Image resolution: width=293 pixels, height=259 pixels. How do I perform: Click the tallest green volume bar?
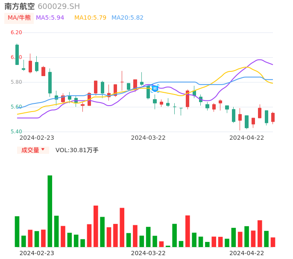point(50,211)
